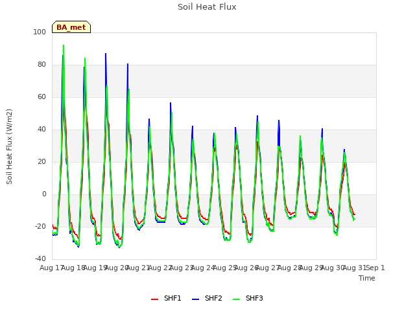Screen dimensions: 415x311
Task: Click the -40 y-axis tick label
Action: click(40, 259)
